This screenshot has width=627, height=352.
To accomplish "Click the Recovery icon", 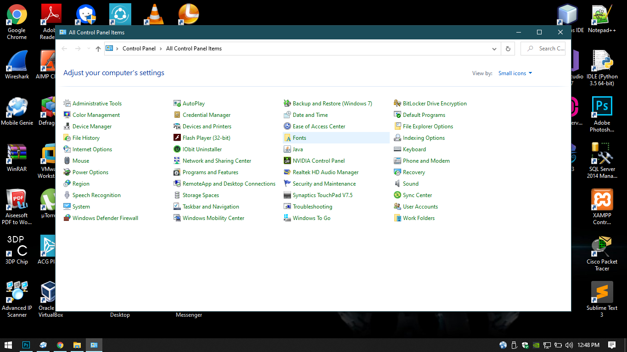I will (397, 172).
